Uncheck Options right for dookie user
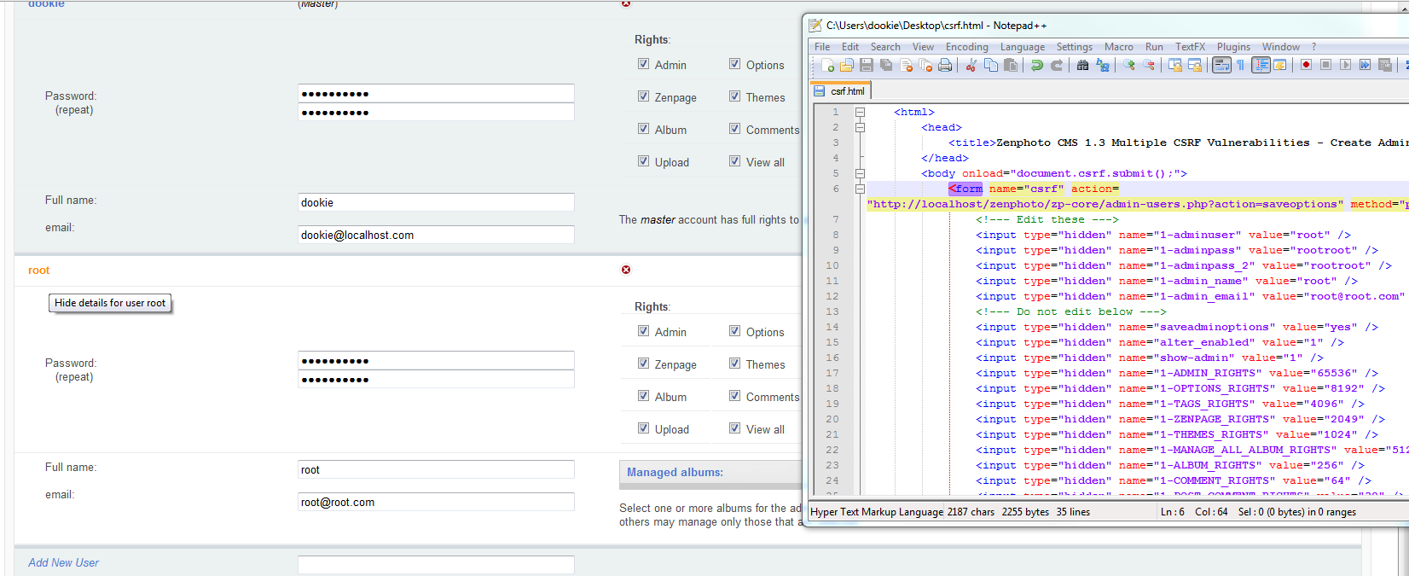1409x576 pixels. [x=734, y=64]
